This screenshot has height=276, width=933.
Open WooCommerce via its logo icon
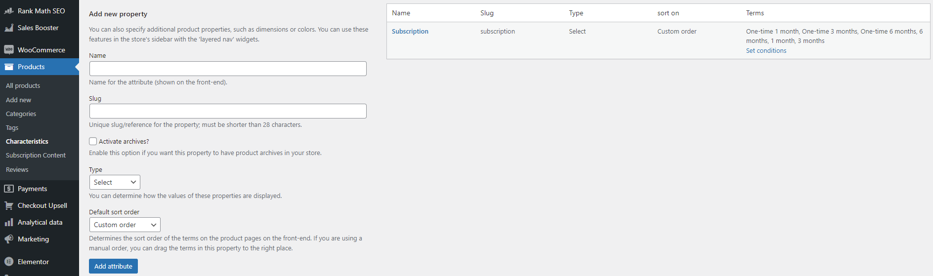[x=9, y=50]
